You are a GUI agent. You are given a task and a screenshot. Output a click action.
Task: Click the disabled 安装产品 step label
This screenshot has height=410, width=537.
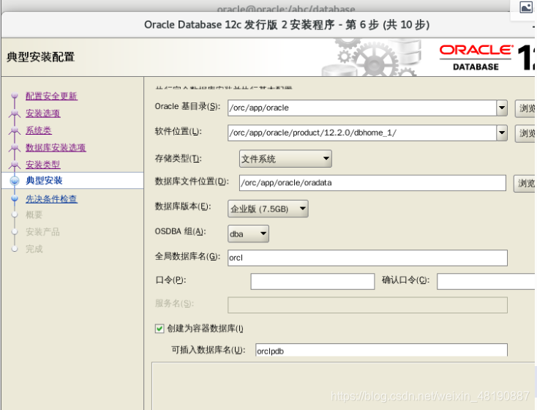[42, 232]
